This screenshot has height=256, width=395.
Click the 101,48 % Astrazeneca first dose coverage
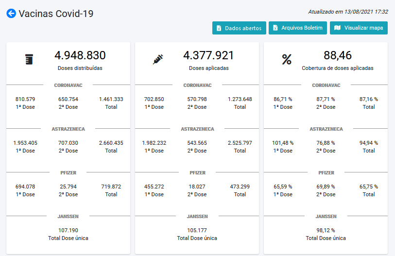284,143
